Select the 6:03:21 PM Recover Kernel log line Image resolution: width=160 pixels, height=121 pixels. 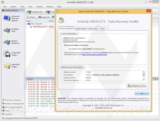pos(41,103)
